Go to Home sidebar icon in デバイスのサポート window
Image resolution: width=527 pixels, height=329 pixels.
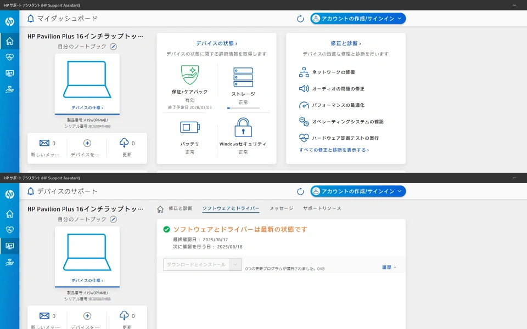pyautogui.click(x=10, y=214)
